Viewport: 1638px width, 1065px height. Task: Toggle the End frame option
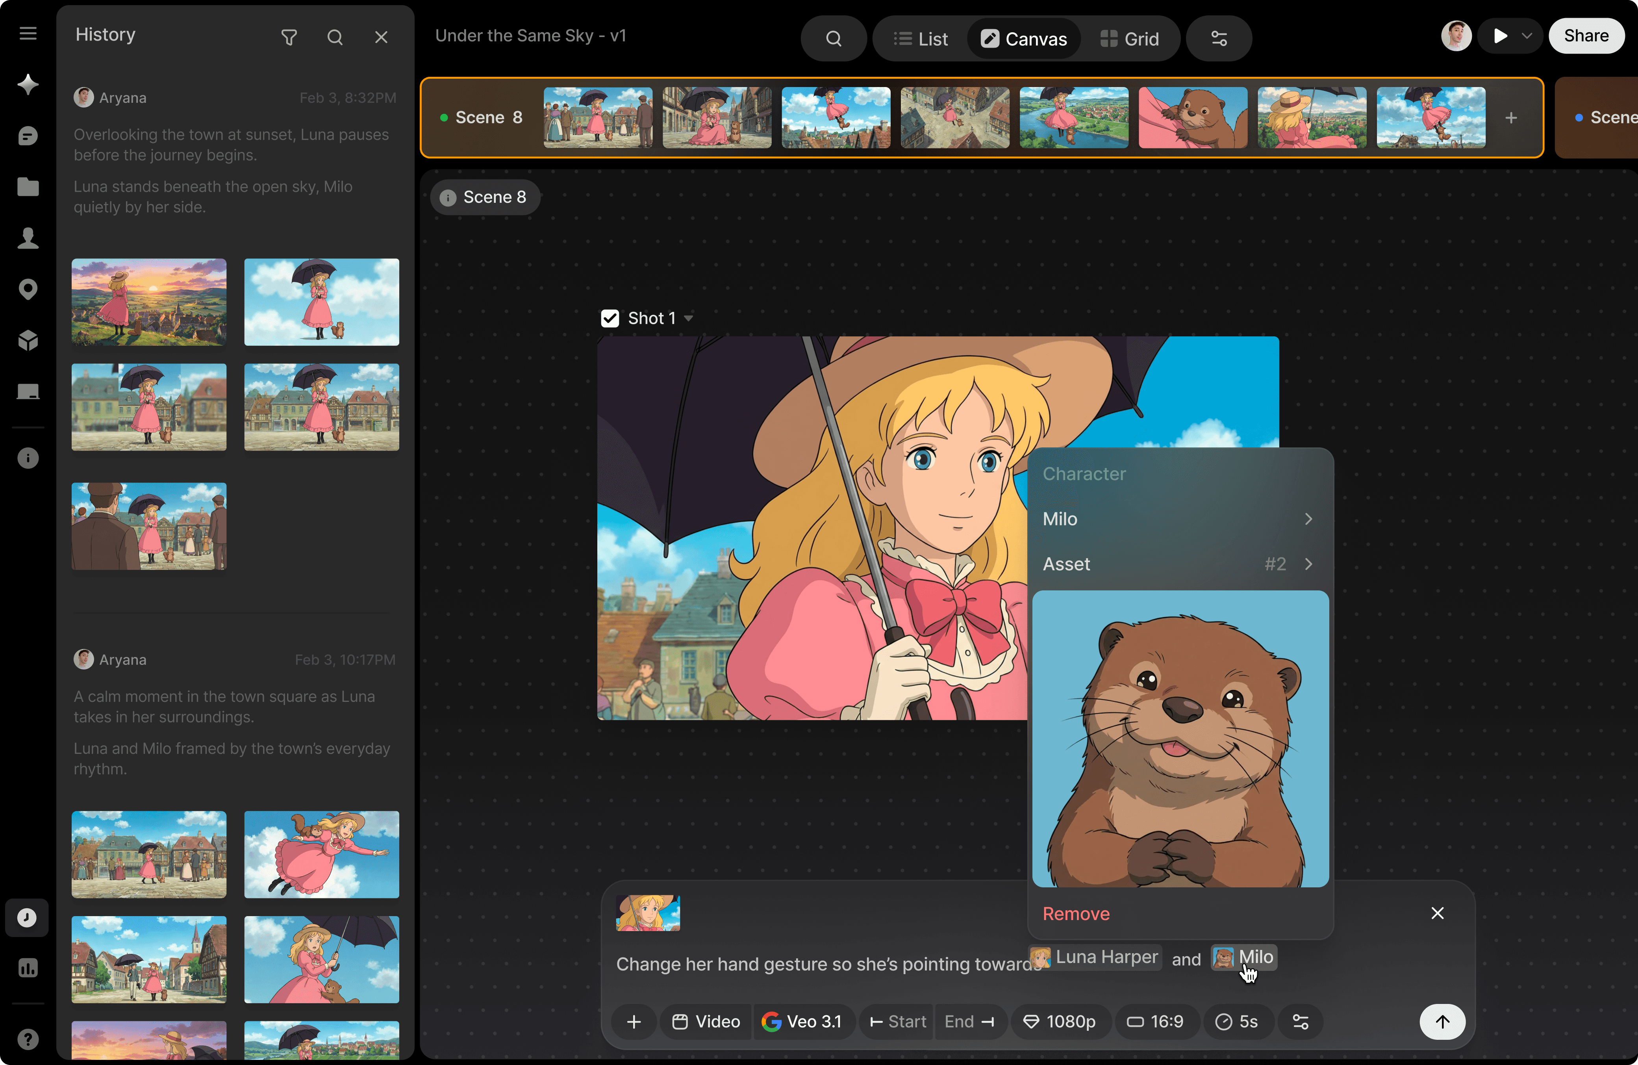[x=969, y=1022]
